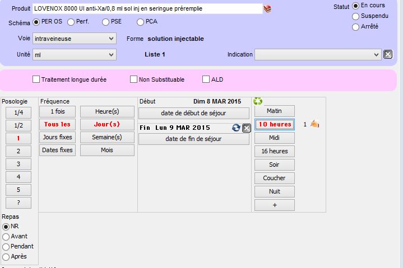Choose PCA schema radio button
Image resolution: width=403 pixels, height=268 pixels.
click(140, 22)
